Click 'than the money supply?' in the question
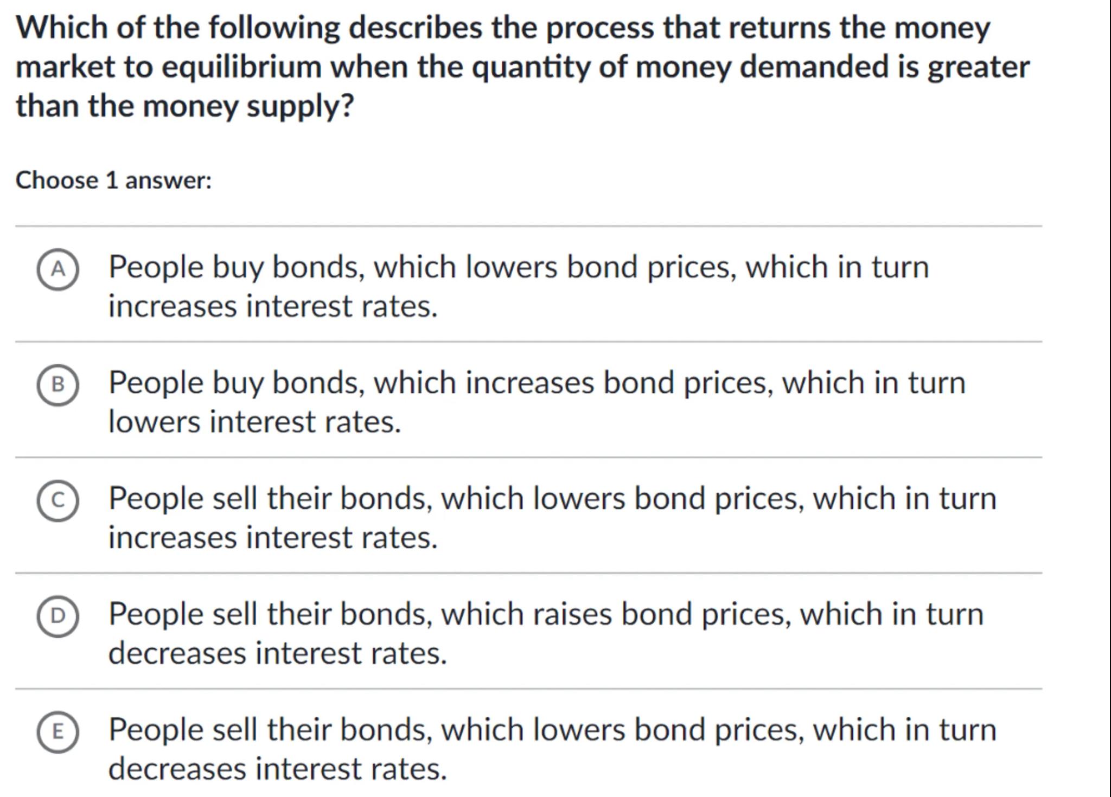Image resolution: width=1111 pixels, height=797 pixels. click(x=184, y=106)
